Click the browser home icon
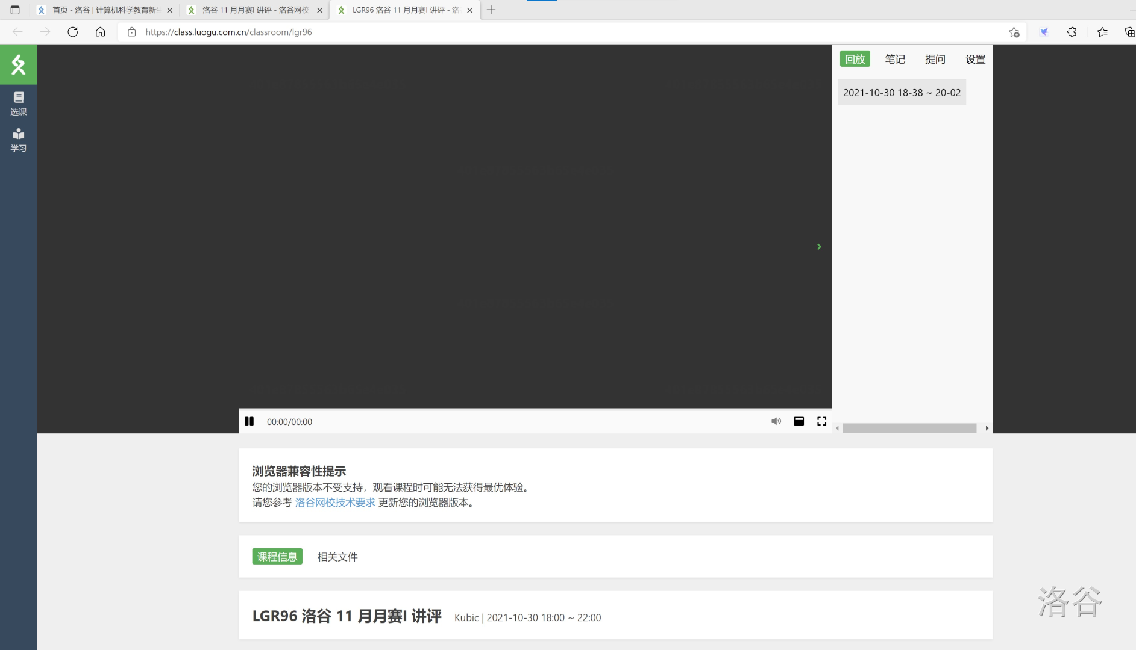 [x=101, y=32]
